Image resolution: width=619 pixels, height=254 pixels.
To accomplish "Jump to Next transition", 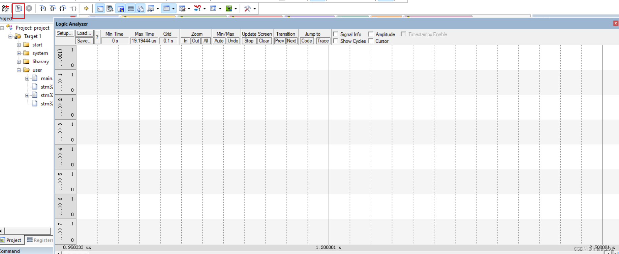I will coord(291,41).
